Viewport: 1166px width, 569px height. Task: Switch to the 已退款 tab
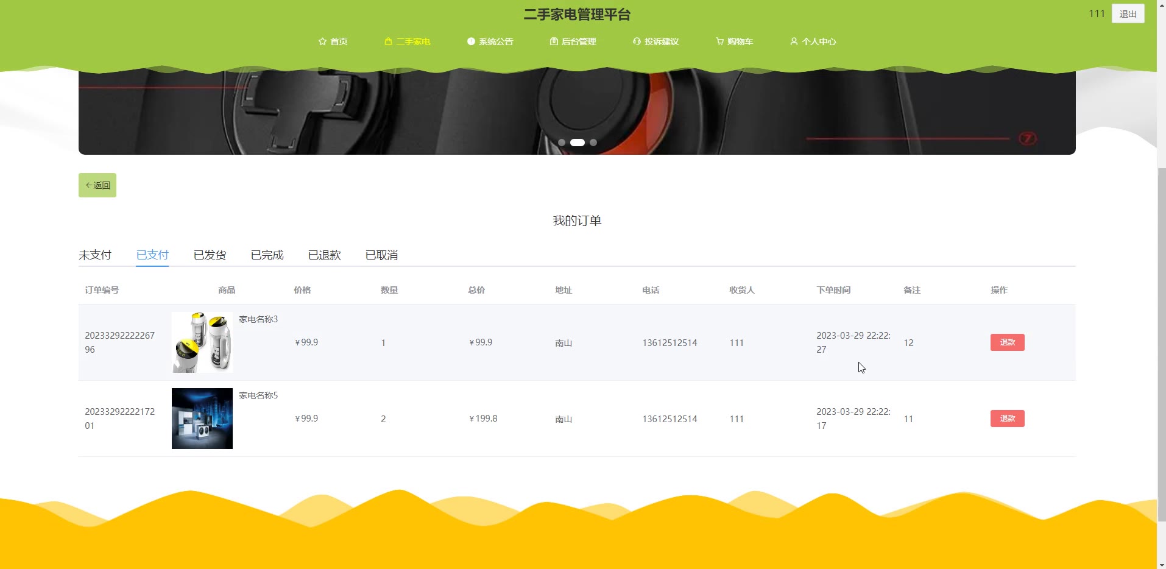[324, 255]
